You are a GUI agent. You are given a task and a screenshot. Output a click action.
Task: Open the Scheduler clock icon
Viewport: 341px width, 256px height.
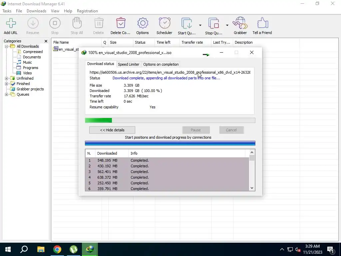[x=165, y=23]
